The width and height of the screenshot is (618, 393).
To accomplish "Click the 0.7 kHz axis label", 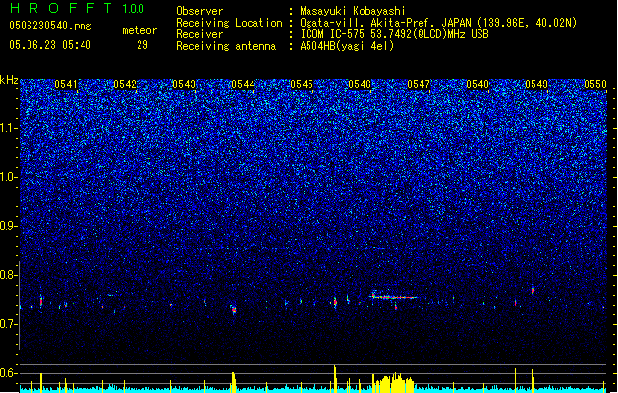I will pyautogui.click(x=9, y=324).
